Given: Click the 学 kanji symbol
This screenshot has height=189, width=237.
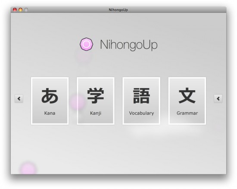Looking at the screenshot, I should point(96,96).
